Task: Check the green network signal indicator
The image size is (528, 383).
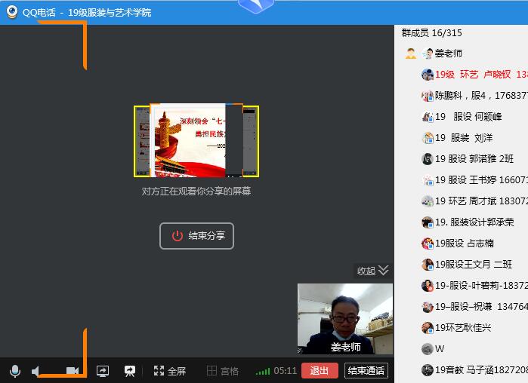Action: click(x=263, y=371)
